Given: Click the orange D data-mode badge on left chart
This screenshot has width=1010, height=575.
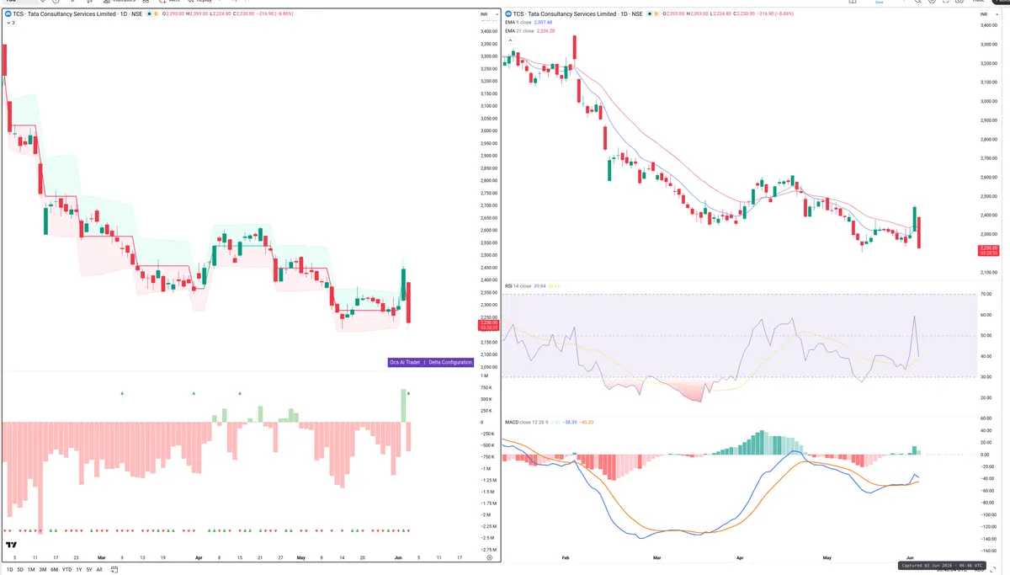Looking at the screenshot, I should [157, 14].
